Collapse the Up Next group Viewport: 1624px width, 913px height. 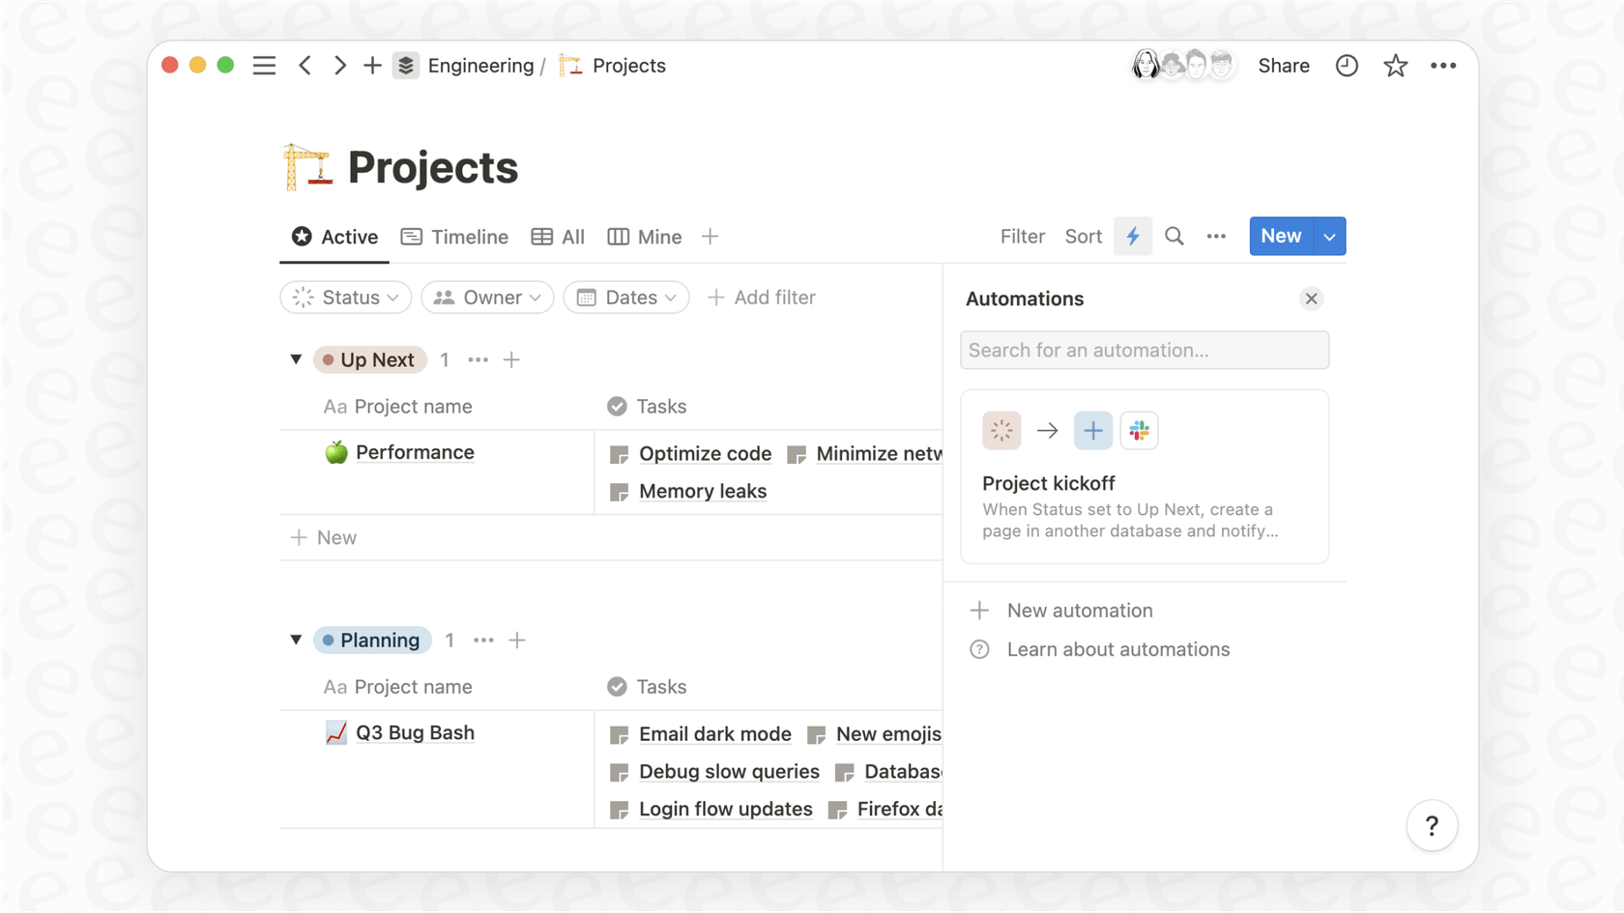point(296,359)
